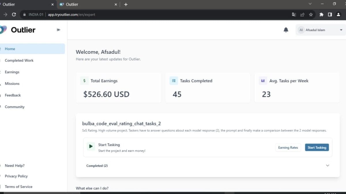Viewport: 346px width, 194px height.
Task: Reload the page in browser
Action: pyautogui.click(x=14, y=14)
